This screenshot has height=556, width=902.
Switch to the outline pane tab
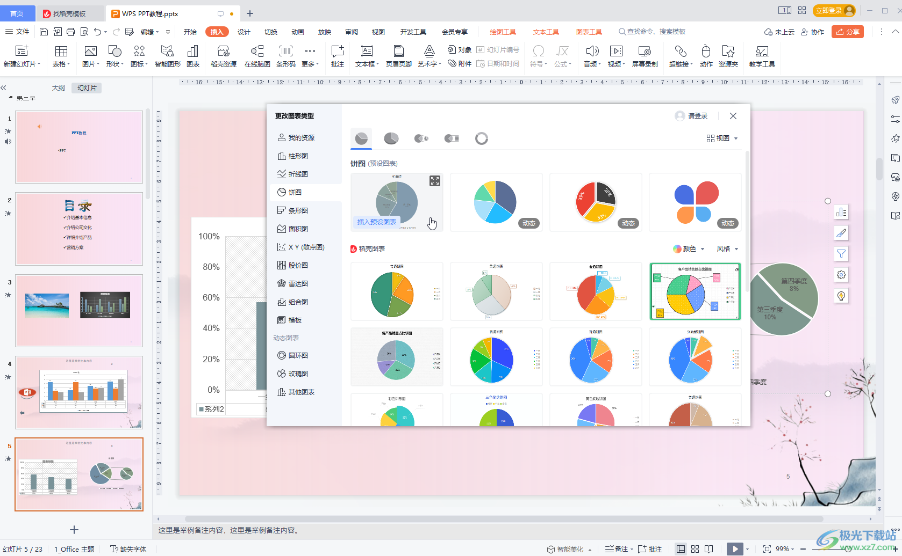point(59,87)
